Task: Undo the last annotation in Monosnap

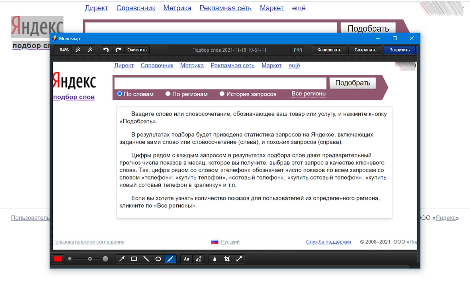Action: point(106,50)
